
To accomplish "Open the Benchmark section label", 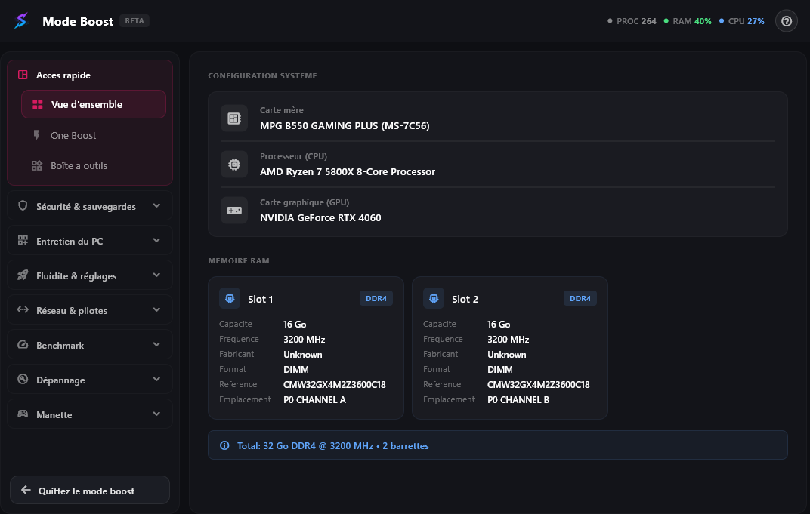I will point(60,345).
